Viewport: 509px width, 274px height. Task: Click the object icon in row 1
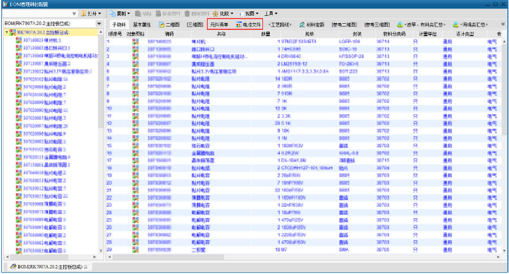(x=135, y=41)
